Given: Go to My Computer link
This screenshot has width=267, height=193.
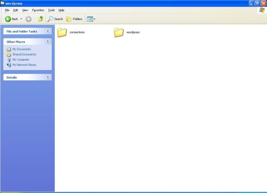Looking at the screenshot, I should pyautogui.click(x=21, y=59).
